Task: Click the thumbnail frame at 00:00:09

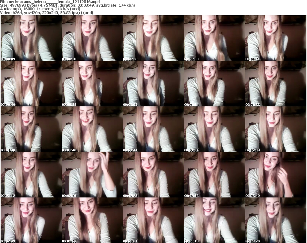Action: pos(31,38)
